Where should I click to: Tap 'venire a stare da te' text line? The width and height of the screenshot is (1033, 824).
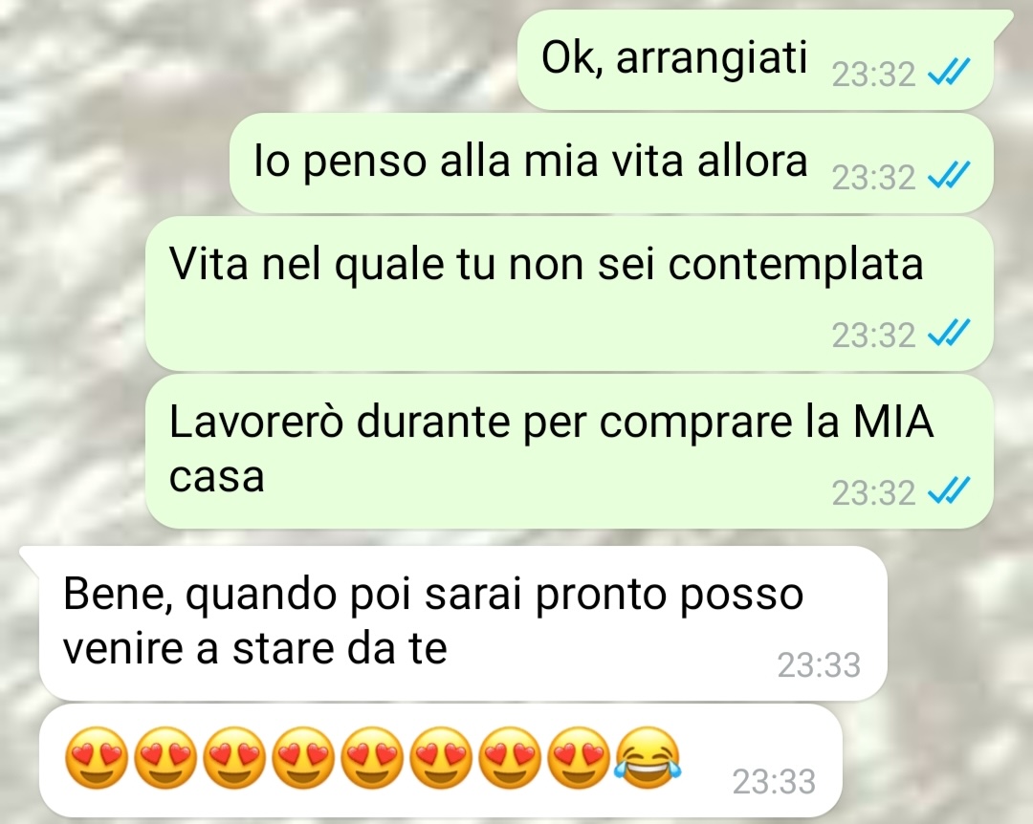(255, 648)
